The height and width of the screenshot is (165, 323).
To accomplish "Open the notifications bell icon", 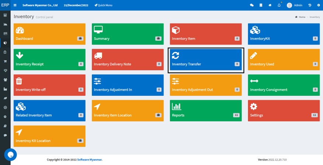I will click(279, 5).
